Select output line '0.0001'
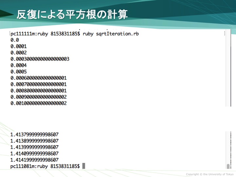Image resolution: width=236 pixels, height=177 pixels. point(18,46)
